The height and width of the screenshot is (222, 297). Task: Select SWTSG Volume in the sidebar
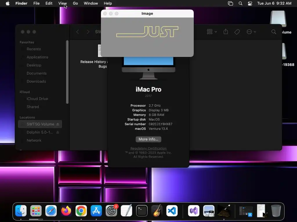coord(40,124)
